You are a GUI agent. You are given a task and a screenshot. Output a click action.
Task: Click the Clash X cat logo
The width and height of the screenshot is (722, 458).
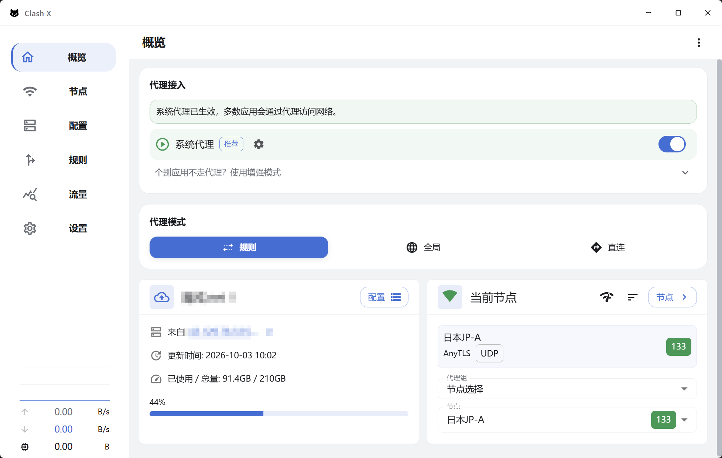14,13
